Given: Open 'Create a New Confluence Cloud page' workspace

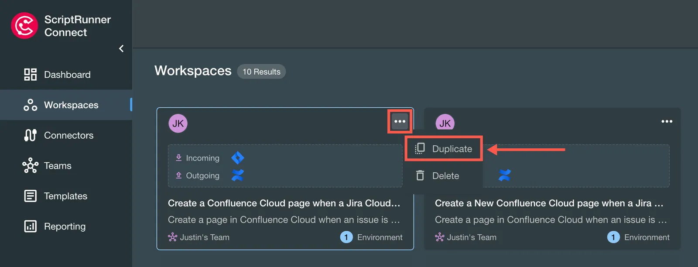Looking at the screenshot, I should coord(549,203).
